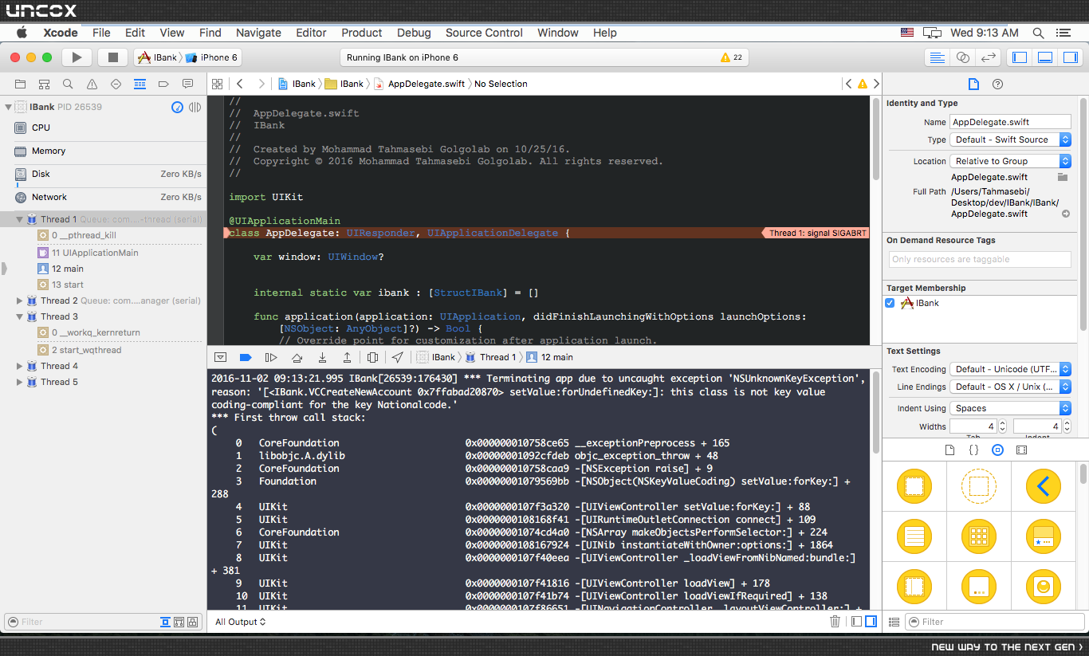Open the Debug menu

[x=414, y=33]
